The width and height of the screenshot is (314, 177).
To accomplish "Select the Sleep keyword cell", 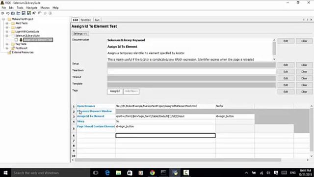I will point(96,121).
